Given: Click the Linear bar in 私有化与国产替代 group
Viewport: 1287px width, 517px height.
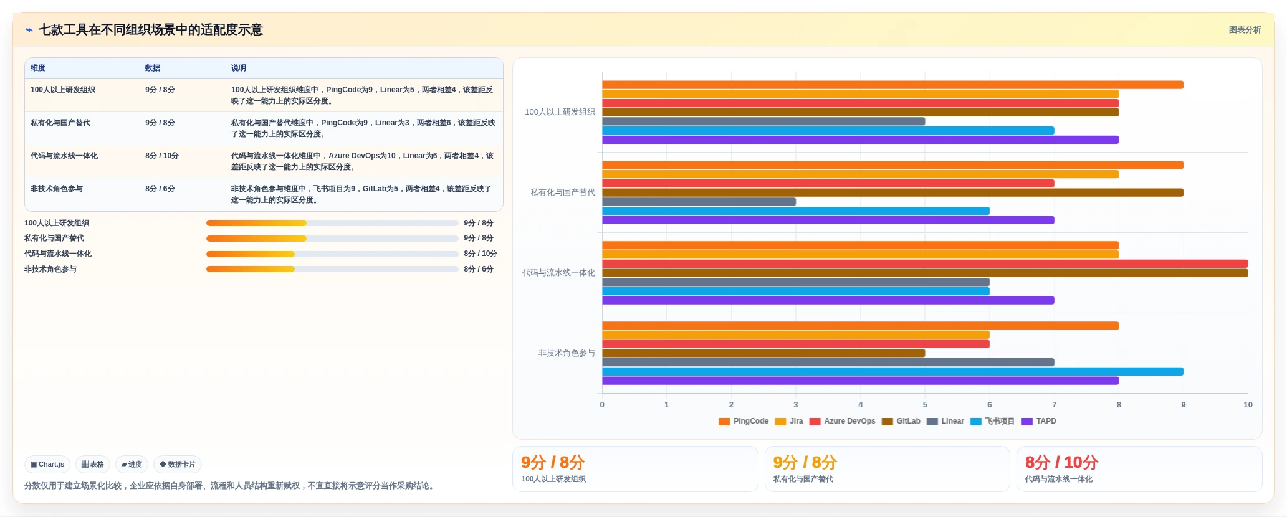Looking at the screenshot, I should [x=699, y=202].
